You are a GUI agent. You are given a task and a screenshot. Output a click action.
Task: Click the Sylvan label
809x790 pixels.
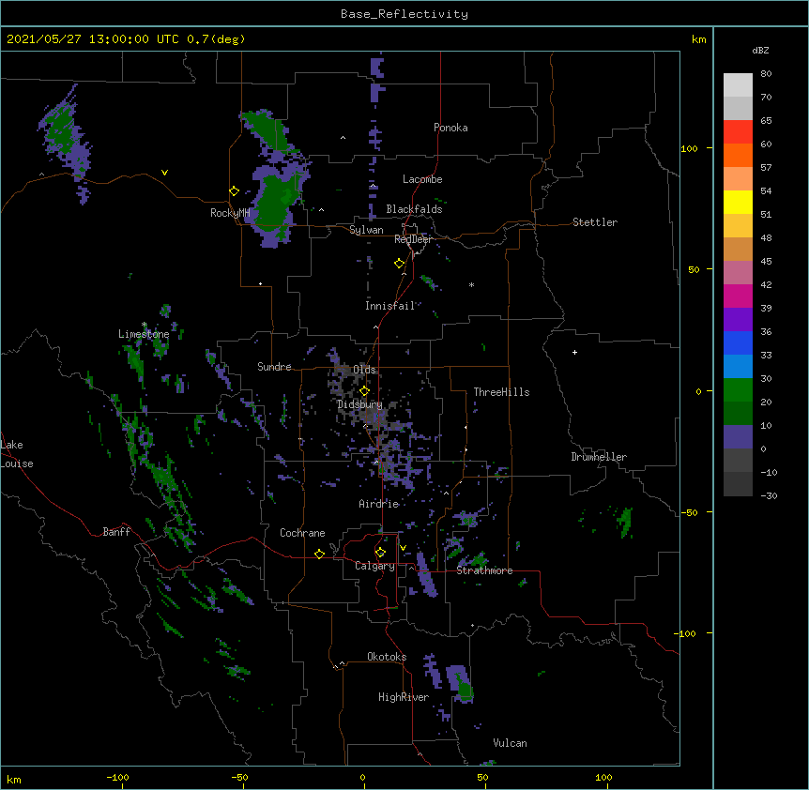[366, 230]
